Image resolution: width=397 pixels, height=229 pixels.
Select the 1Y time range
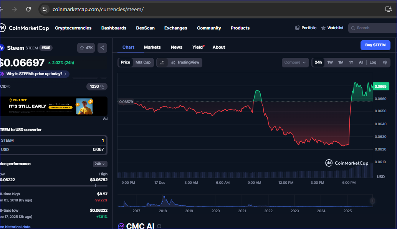tap(351, 62)
